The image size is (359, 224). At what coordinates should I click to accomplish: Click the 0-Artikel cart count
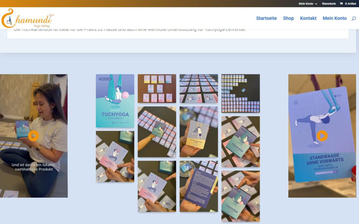tap(350, 4)
